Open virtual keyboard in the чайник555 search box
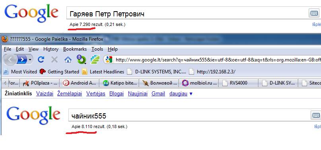This screenshot has height=150, width=321. 316,115
